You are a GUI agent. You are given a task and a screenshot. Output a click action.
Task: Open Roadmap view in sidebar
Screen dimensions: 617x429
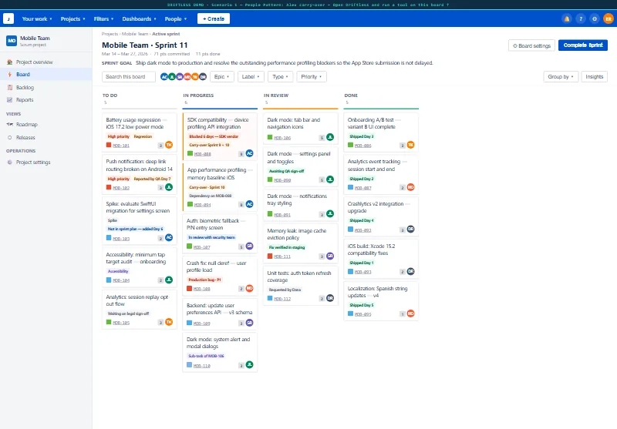coord(46,125)
